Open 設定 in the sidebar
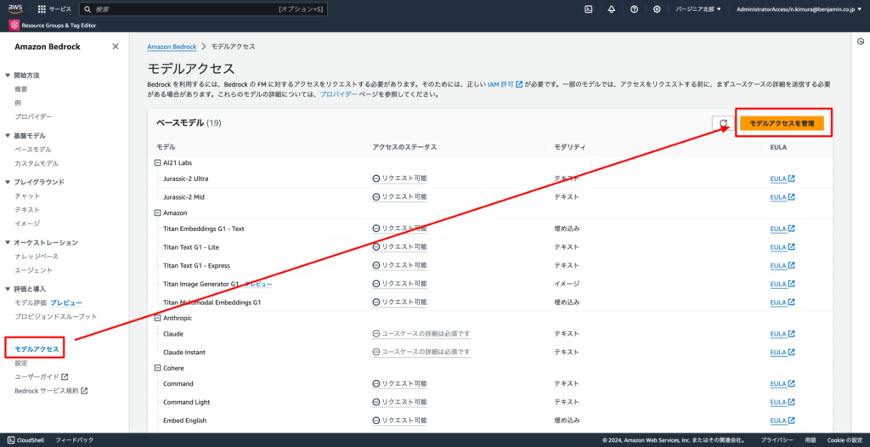This screenshot has height=447, width=870. pyautogui.click(x=21, y=363)
